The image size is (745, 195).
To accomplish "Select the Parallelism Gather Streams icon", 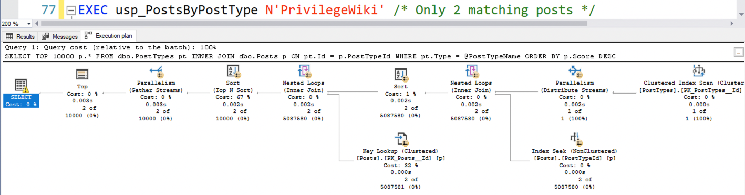I will click(x=156, y=71).
